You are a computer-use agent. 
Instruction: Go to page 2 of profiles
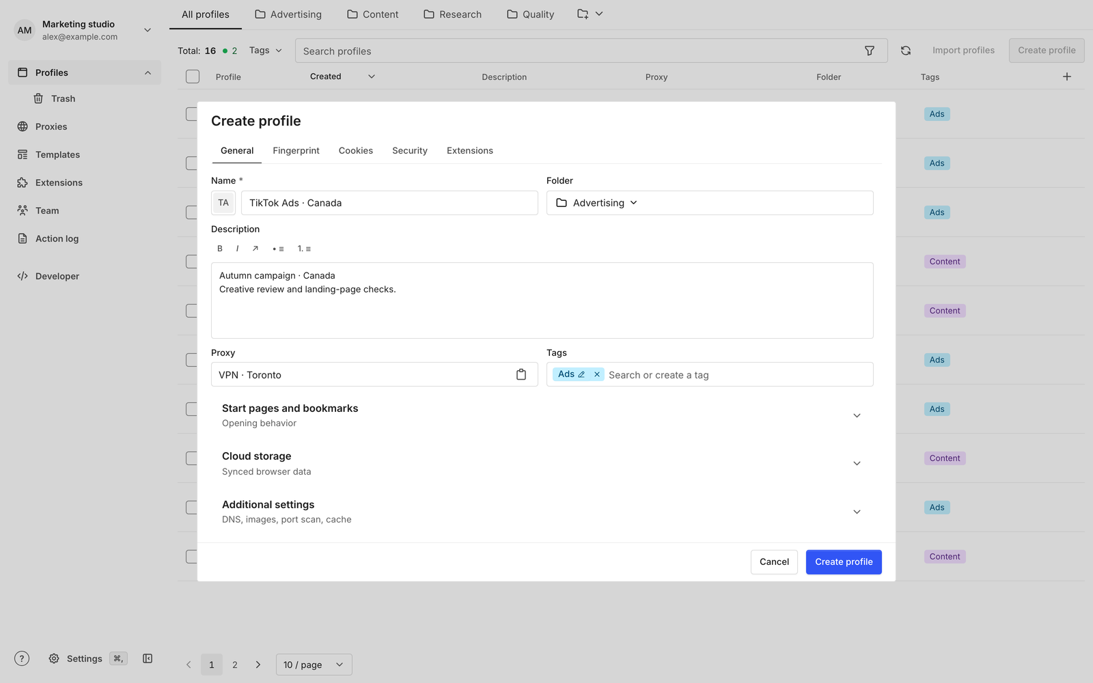tap(235, 665)
